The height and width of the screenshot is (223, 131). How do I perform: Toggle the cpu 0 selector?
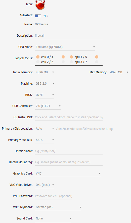38,57
